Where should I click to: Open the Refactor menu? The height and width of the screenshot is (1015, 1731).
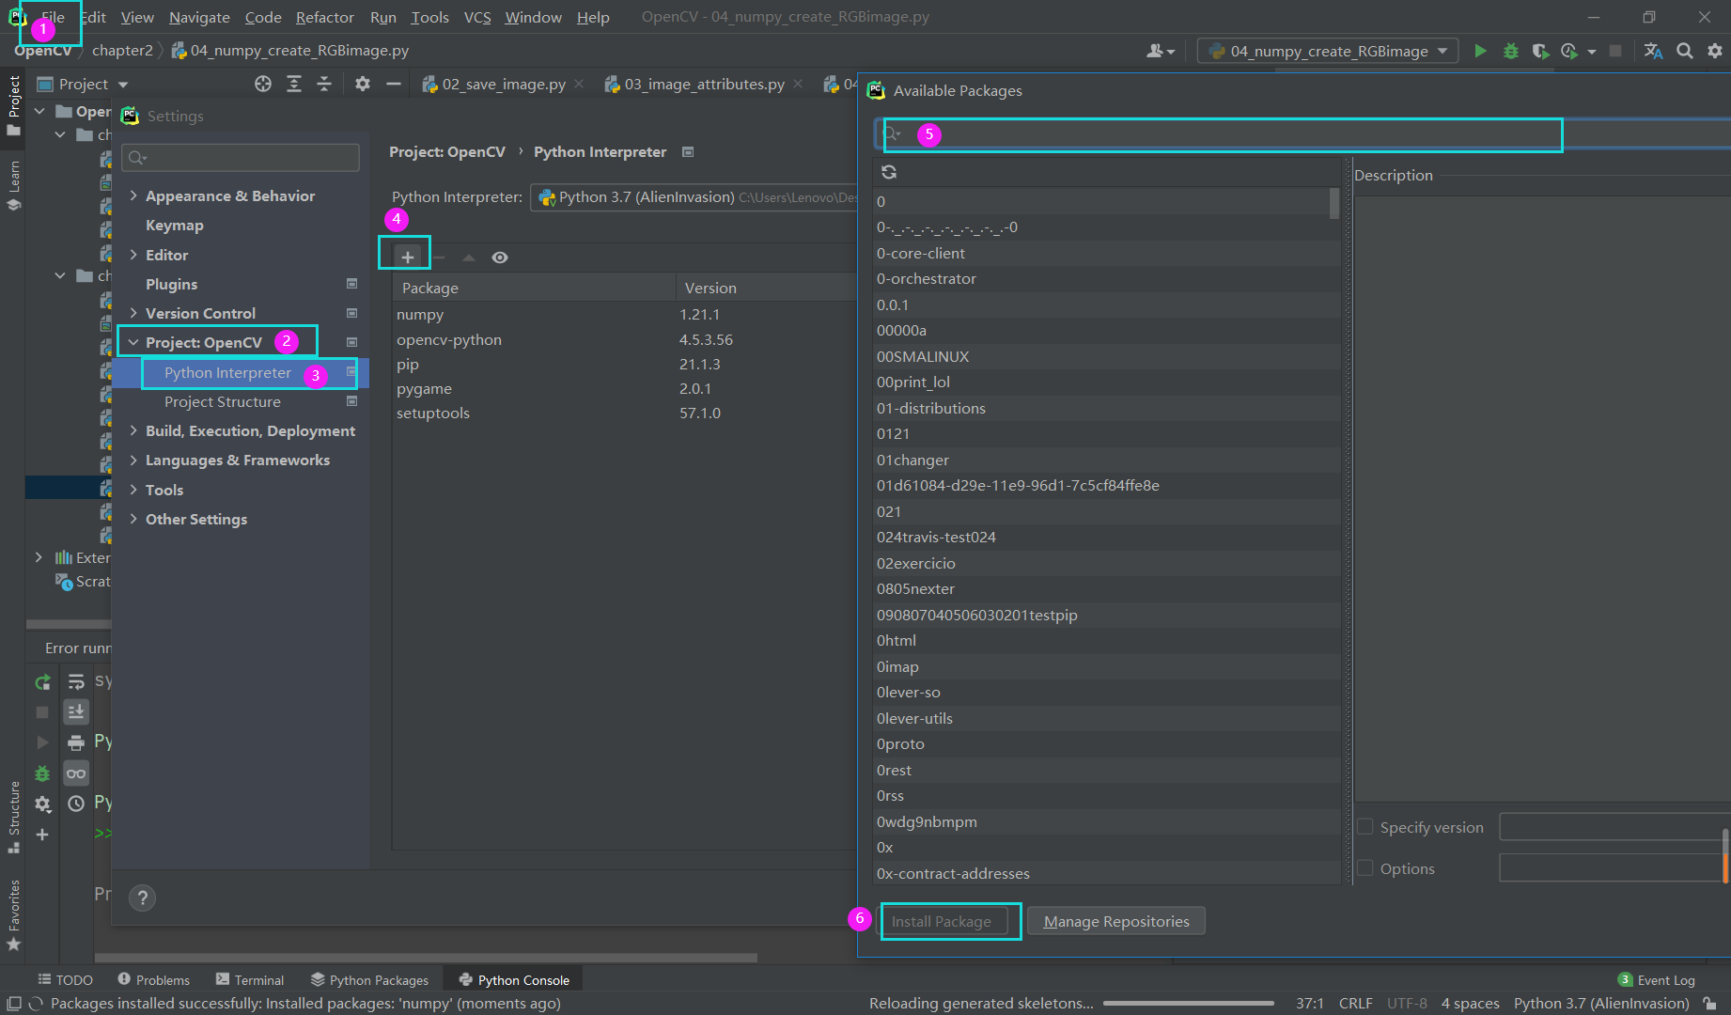pyautogui.click(x=325, y=17)
